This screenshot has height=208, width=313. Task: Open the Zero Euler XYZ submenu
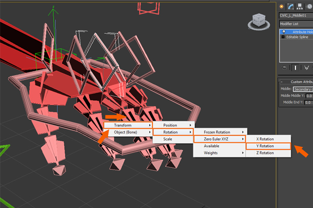(220, 139)
